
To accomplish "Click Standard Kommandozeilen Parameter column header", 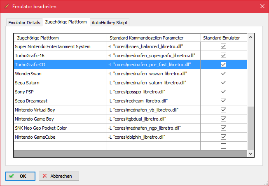I will pos(154,38).
